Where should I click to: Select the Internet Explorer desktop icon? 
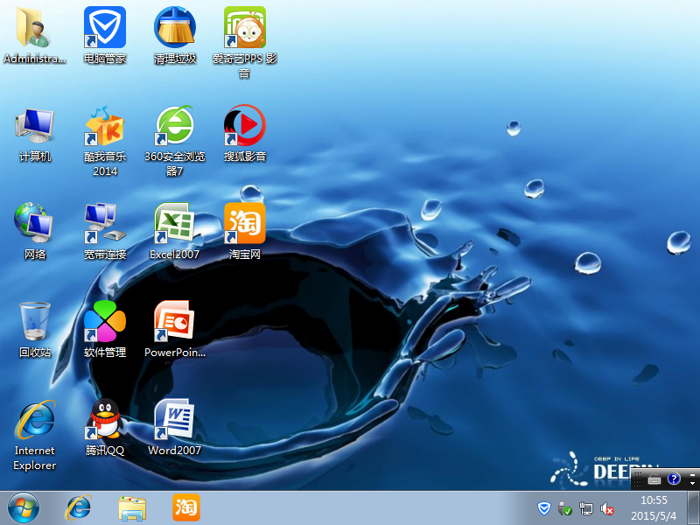click(x=35, y=435)
